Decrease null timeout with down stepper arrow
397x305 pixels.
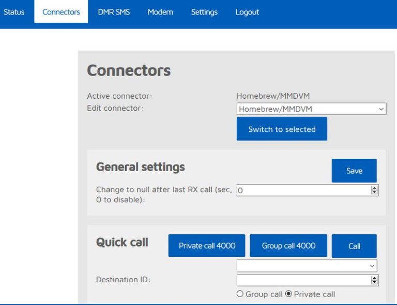(374, 192)
